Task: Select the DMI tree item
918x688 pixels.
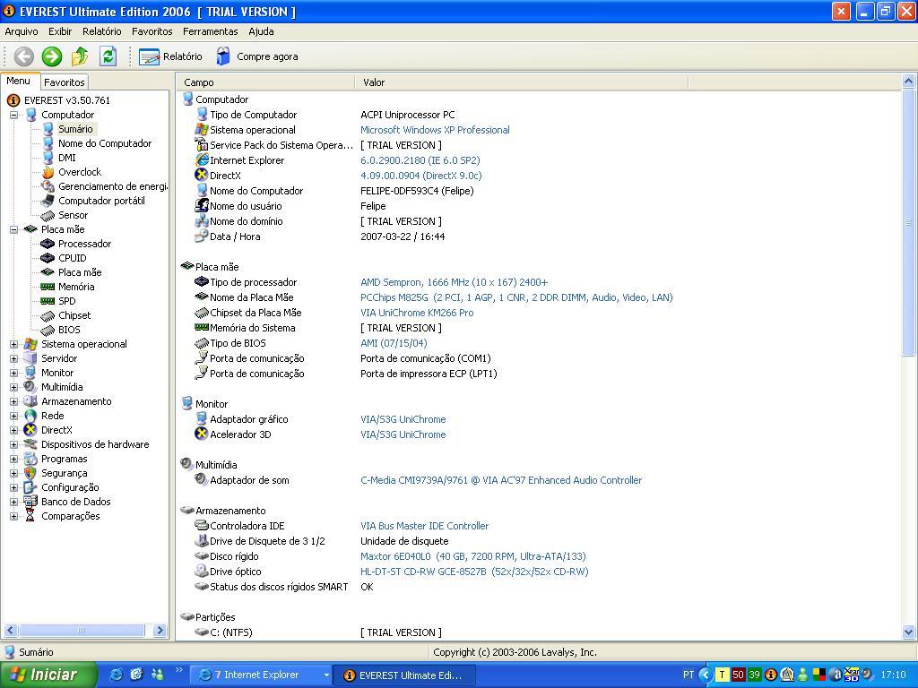Action: 66,158
